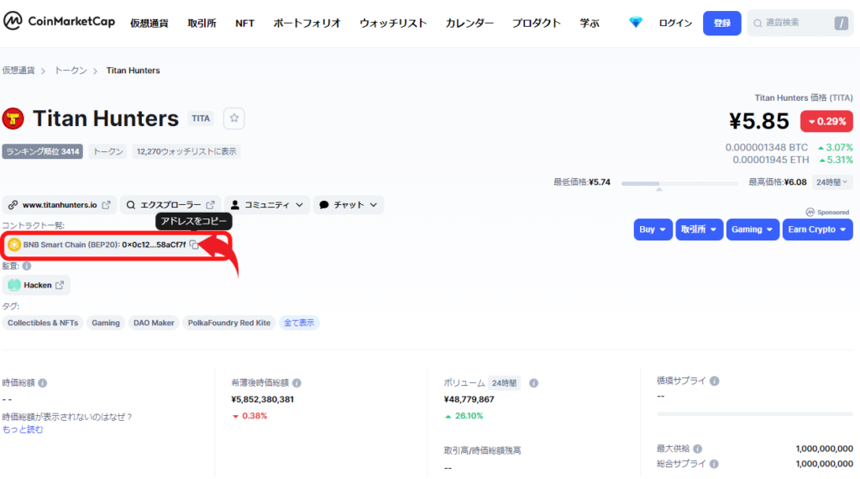
Task: Copy the BEP20 contract address icon
Action: (194, 245)
